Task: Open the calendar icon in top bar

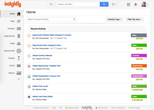Action: click(128, 4)
